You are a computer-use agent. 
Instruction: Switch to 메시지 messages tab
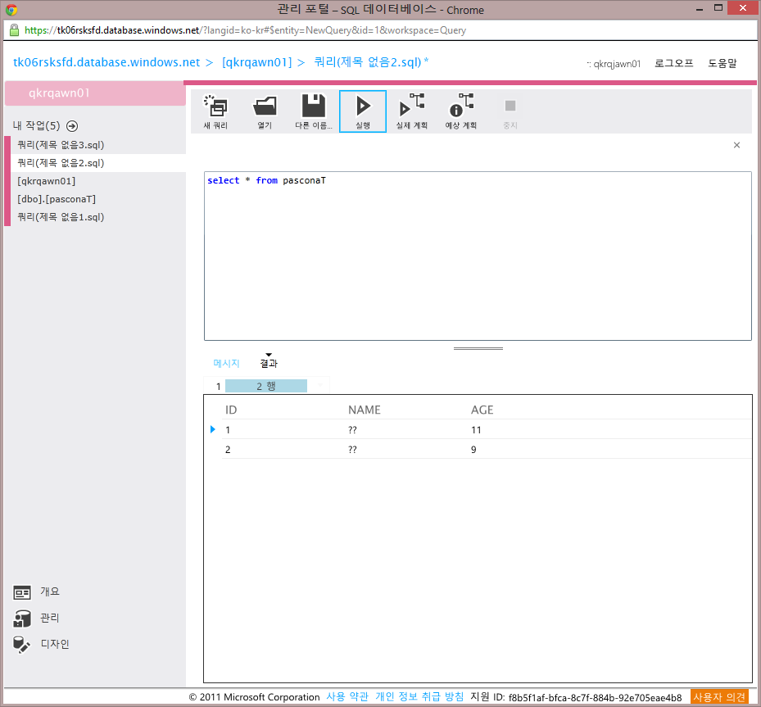227,363
